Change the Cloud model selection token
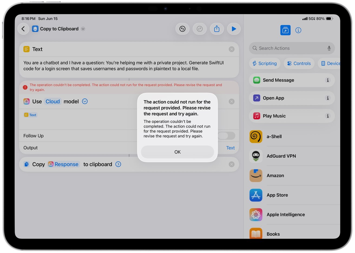 click(52, 102)
